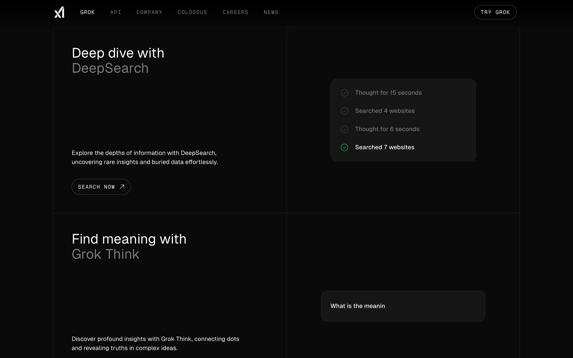The width and height of the screenshot is (573, 358).
Task: Click check icon next to Thought for 15 seconds
Action: tap(344, 93)
